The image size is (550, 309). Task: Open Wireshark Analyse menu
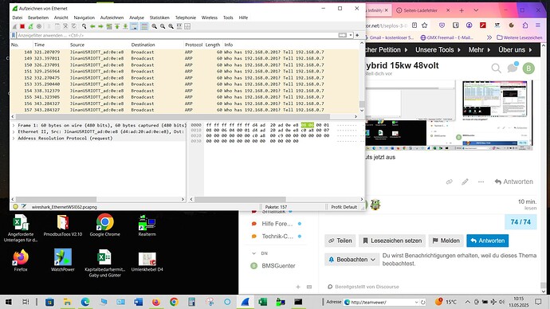click(136, 18)
